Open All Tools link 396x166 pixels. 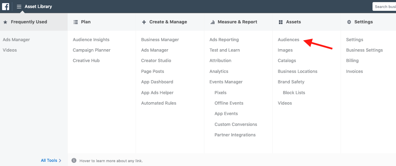49,160
